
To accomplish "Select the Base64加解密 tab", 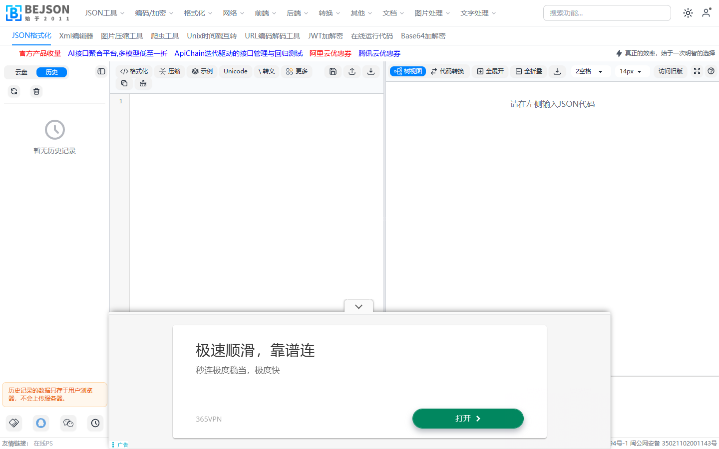I will [x=423, y=36].
